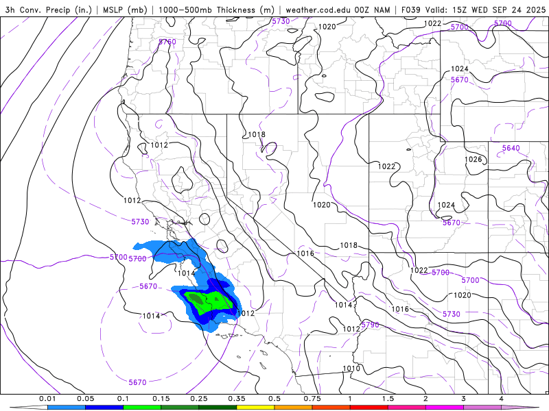Click the 0.05 legend value
The height and width of the screenshot is (411, 549).
tap(85, 399)
